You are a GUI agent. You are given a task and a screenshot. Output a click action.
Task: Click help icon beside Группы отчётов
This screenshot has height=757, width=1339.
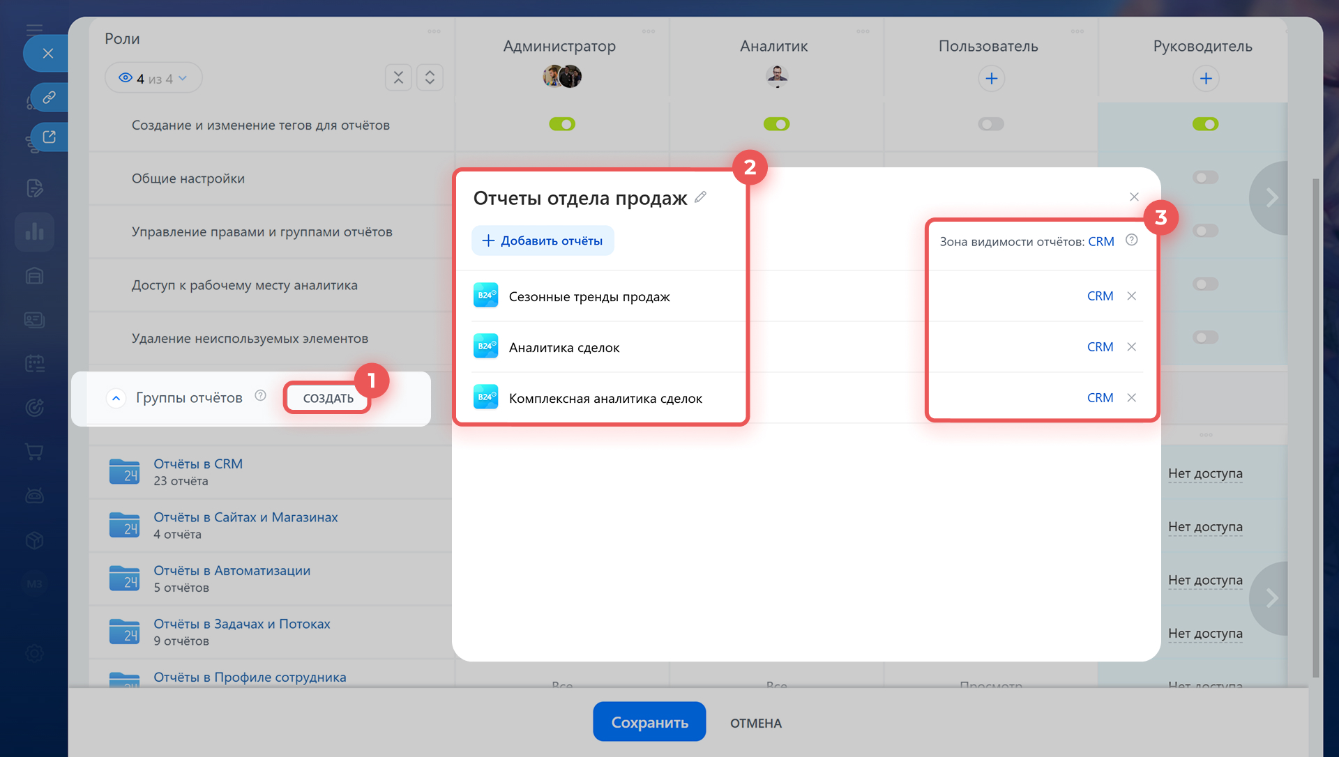pyautogui.click(x=260, y=396)
